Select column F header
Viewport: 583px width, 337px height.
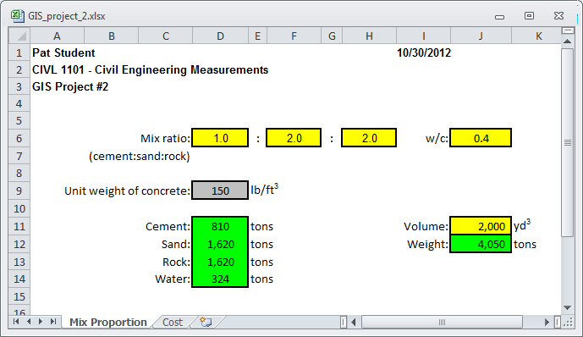294,36
